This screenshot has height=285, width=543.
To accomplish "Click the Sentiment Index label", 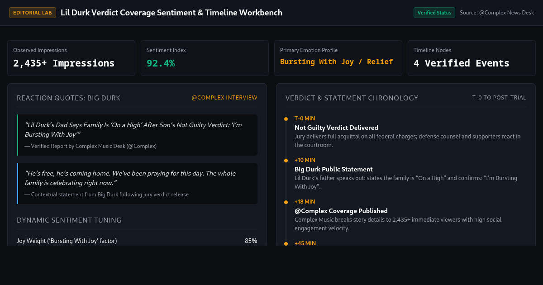I will (x=166, y=50).
